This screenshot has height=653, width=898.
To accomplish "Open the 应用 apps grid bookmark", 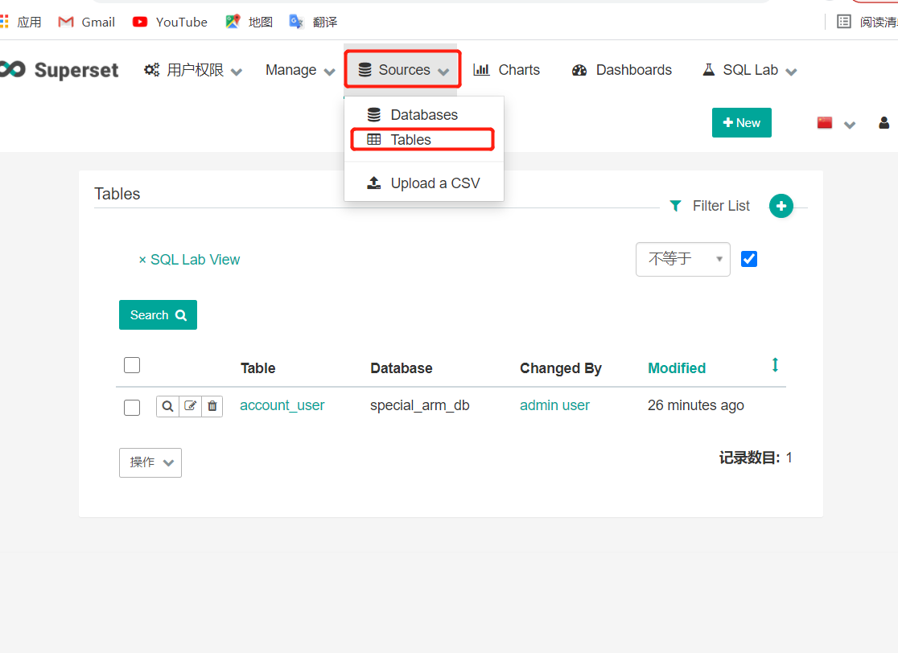I will pyautogui.click(x=21, y=22).
